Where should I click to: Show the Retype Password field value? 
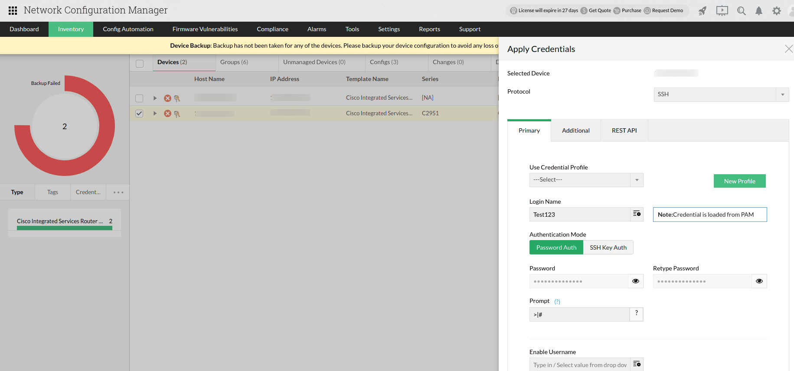point(759,281)
